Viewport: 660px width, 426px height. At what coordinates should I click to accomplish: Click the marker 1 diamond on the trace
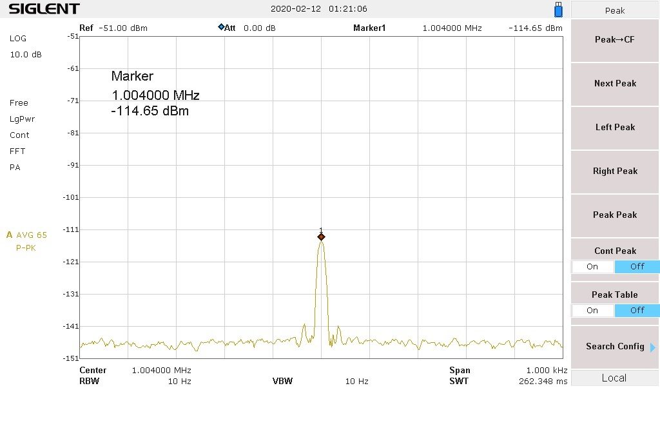tap(321, 237)
